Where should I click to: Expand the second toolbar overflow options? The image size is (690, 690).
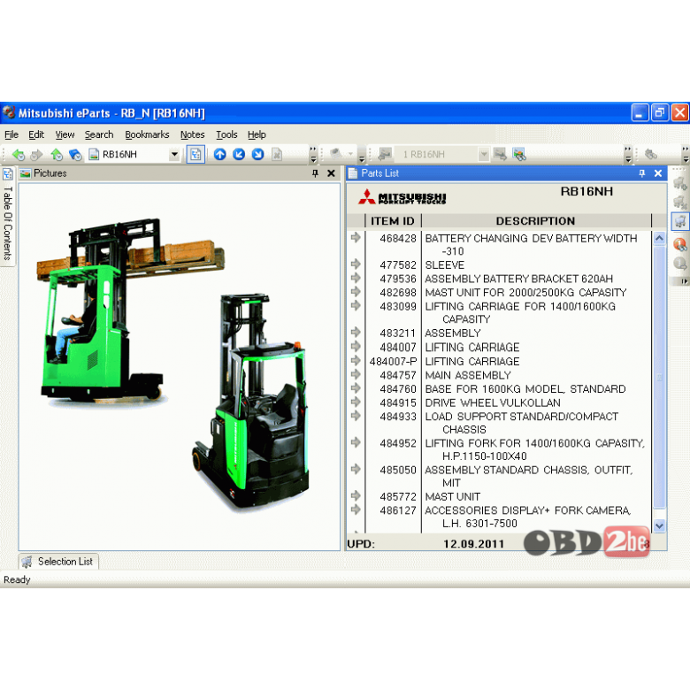click(361, 158)
